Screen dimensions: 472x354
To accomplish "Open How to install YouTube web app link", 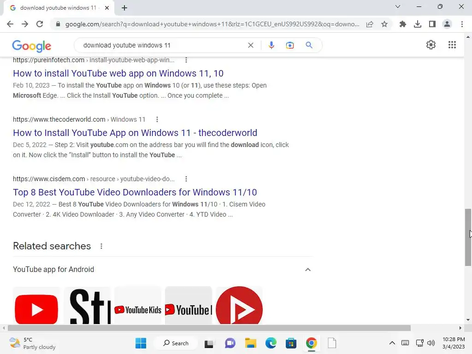I will click(118, 73).
